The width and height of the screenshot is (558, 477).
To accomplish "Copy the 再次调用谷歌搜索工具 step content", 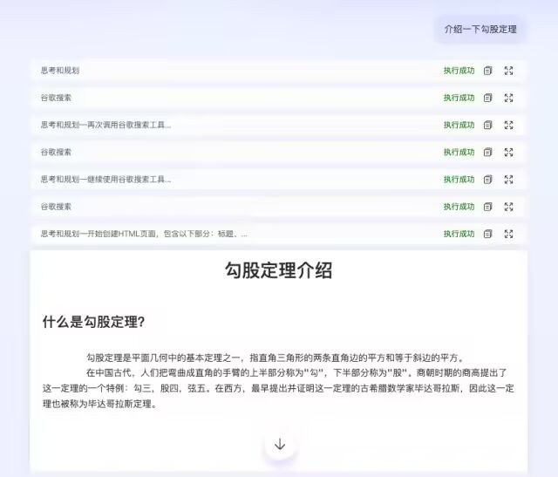I will click(x=488, y=125).
